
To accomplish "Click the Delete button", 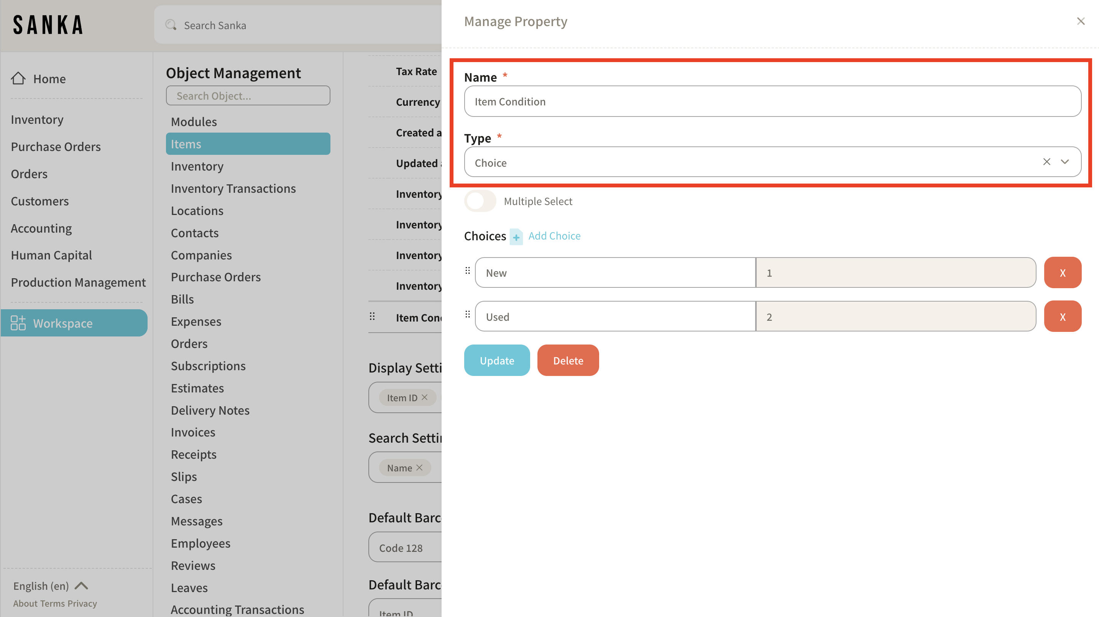I will pyautogui.click(x=567, y=360).
